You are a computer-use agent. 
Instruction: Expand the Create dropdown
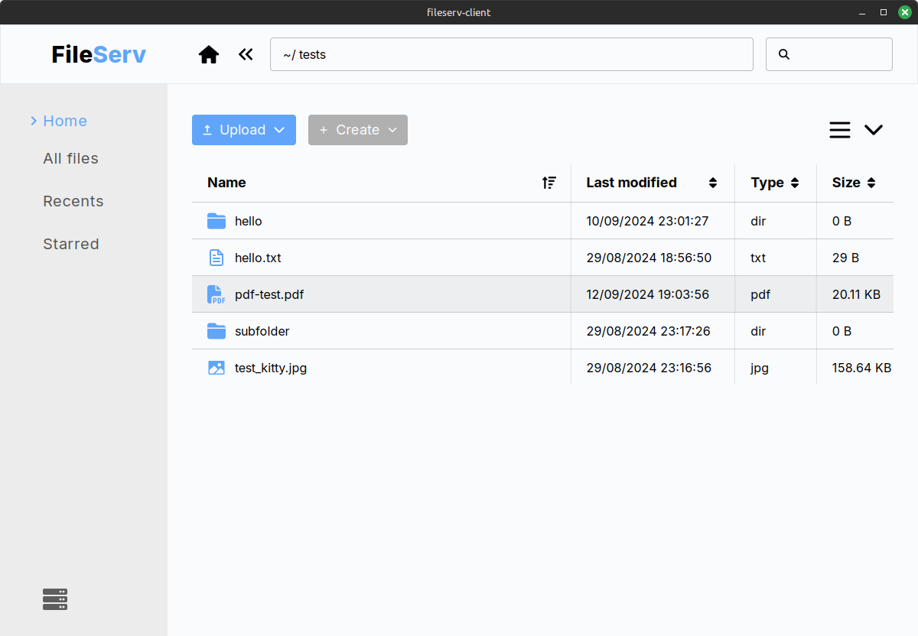pos(357,129)
